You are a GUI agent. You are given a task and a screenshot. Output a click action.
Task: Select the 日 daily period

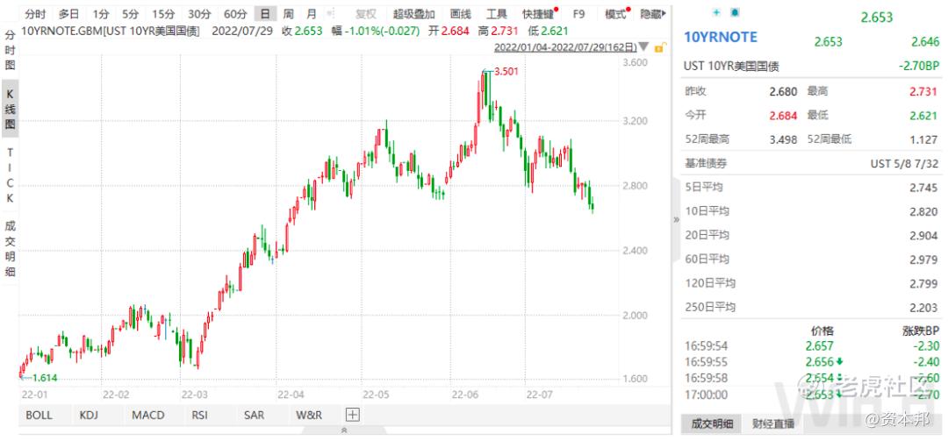(265, 14)
